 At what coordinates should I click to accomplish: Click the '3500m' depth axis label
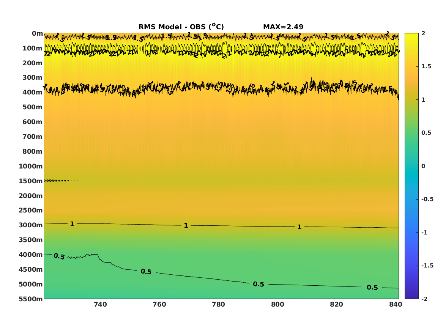point(31,240)
